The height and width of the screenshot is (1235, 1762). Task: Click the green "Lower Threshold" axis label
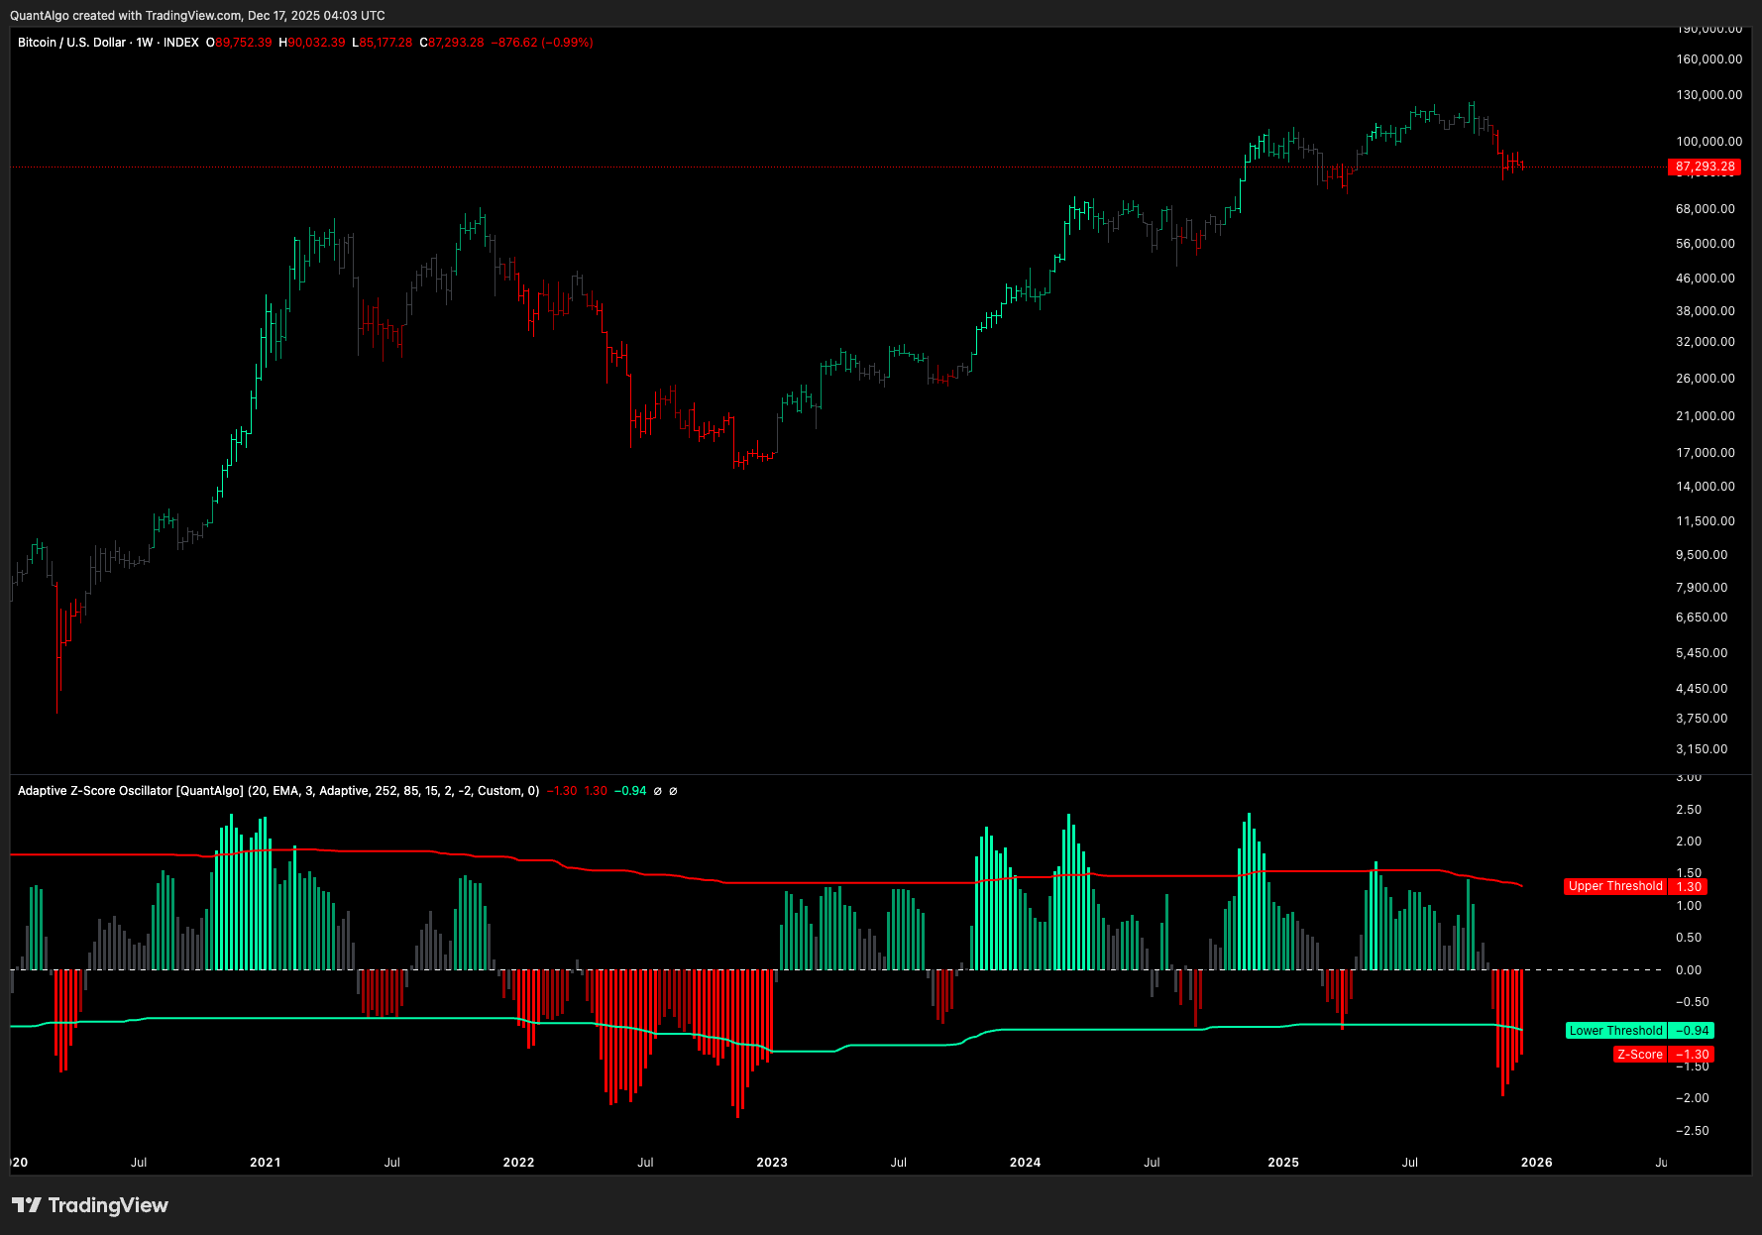pos(1615,1031)
